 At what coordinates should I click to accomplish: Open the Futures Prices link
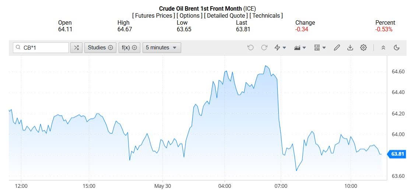point(154,15)
